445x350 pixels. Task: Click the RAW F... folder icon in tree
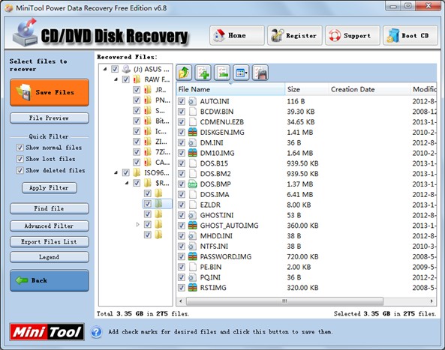pyautogui.click(x=137, y=79)
